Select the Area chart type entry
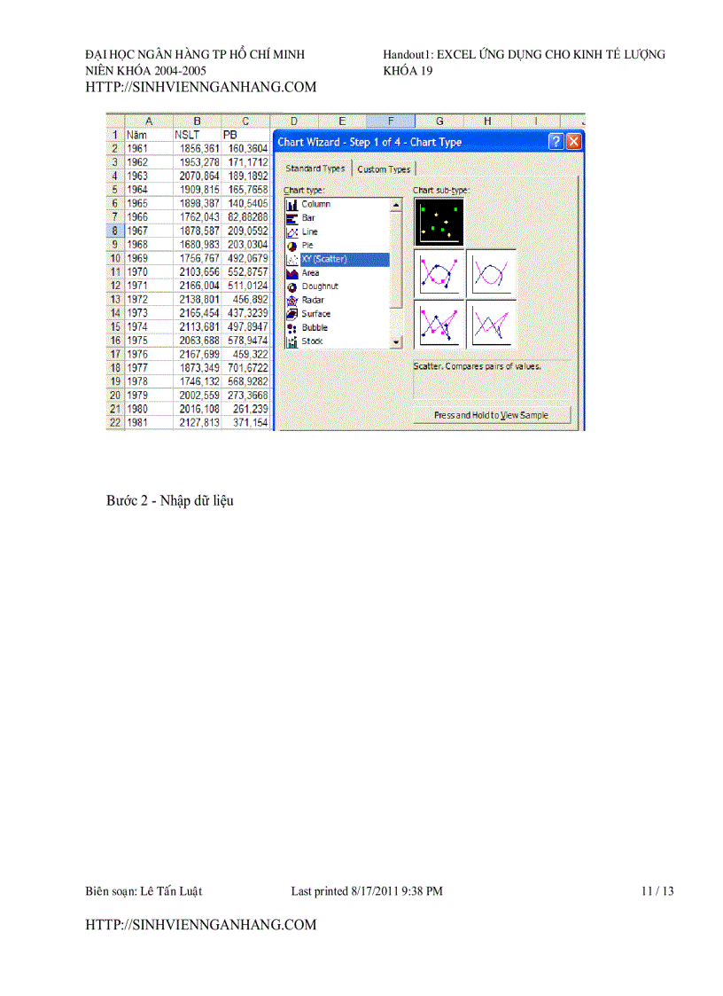 [x=310, y=272]
